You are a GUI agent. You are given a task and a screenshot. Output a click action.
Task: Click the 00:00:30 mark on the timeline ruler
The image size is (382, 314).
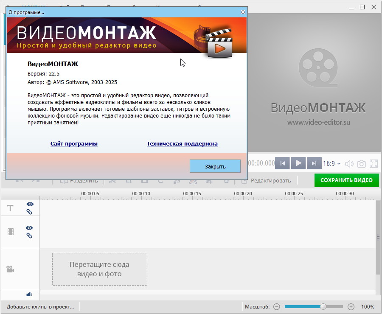[345, 193]
